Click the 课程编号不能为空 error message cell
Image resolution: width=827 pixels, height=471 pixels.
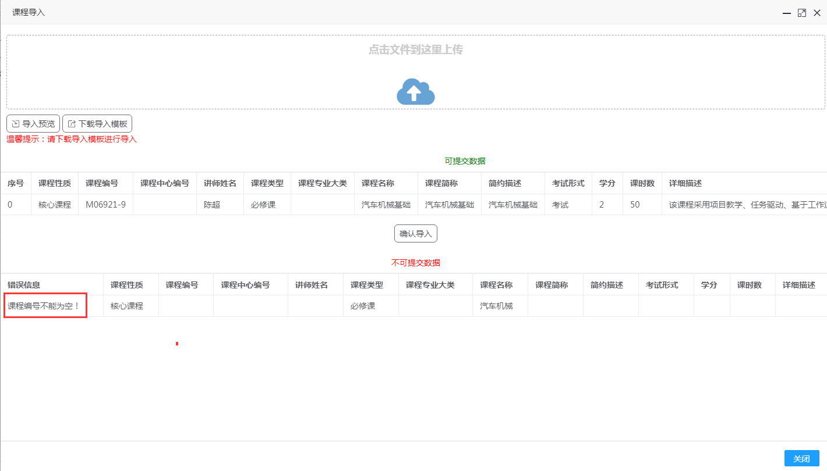(x=44, y=306)
